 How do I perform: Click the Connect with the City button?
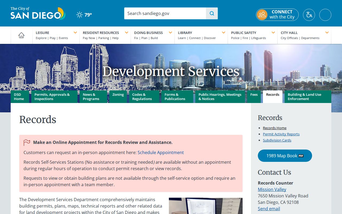click(277, 15)
